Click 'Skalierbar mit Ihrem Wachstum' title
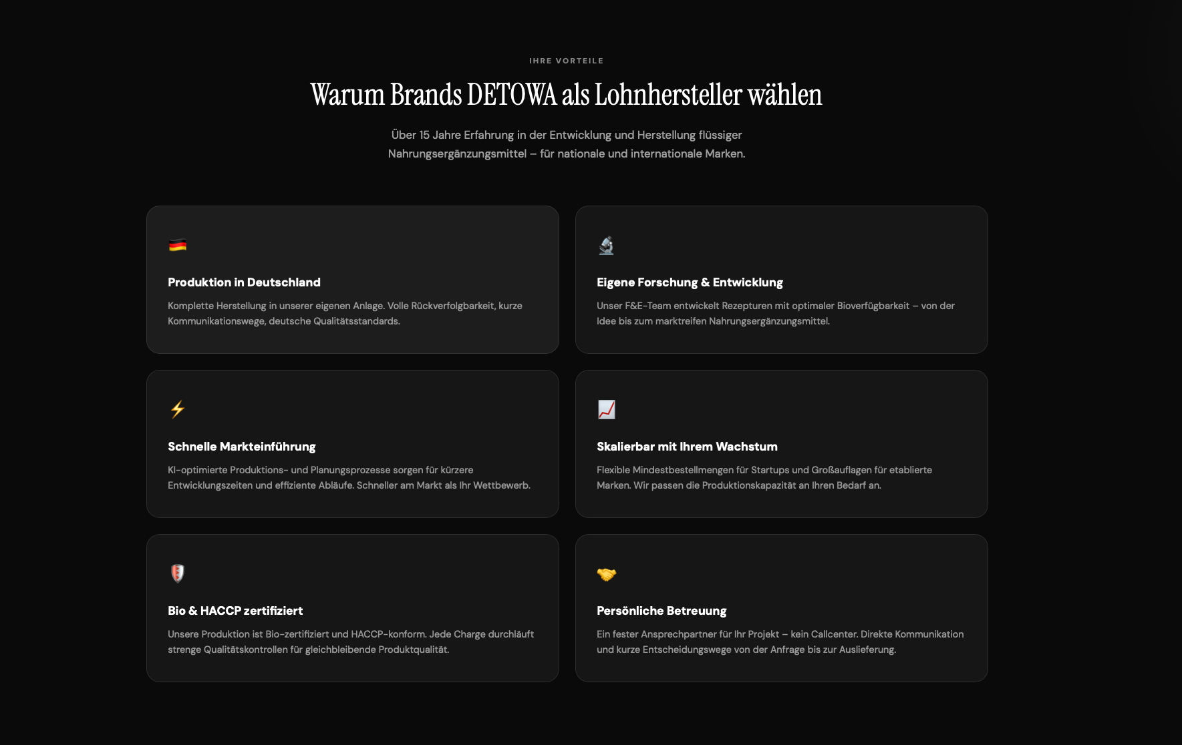Image resolution: width=1182 pixels, height=745 pixels. [687, 447]
